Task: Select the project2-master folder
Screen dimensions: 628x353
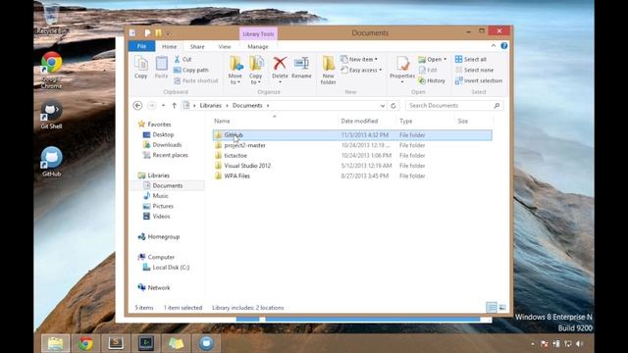Action: click(x=244, y=145)
